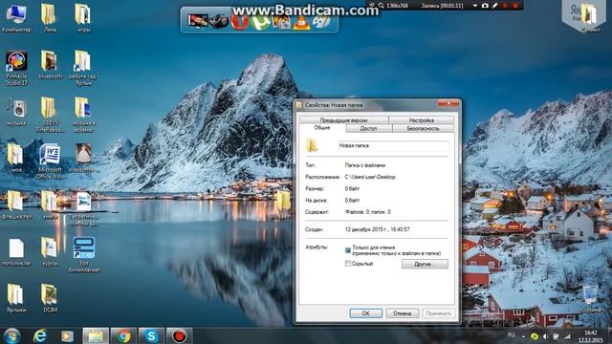Select the книги folder icon
The image size is (612, 344).
[x=50, y=204]
